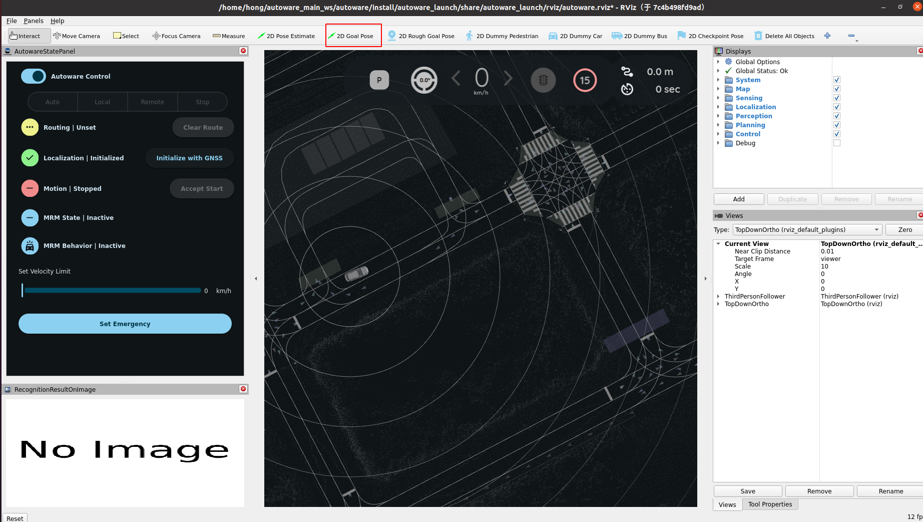
Task: Select the Interact tool
Action: [30, 36]
